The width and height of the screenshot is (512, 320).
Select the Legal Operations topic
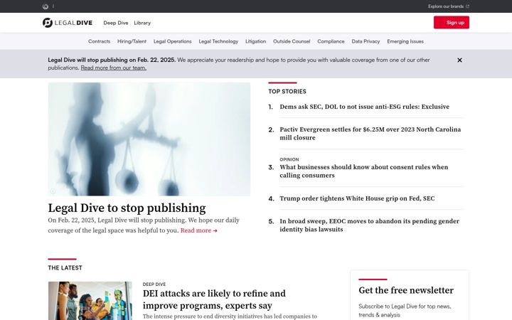coord(172,41)
